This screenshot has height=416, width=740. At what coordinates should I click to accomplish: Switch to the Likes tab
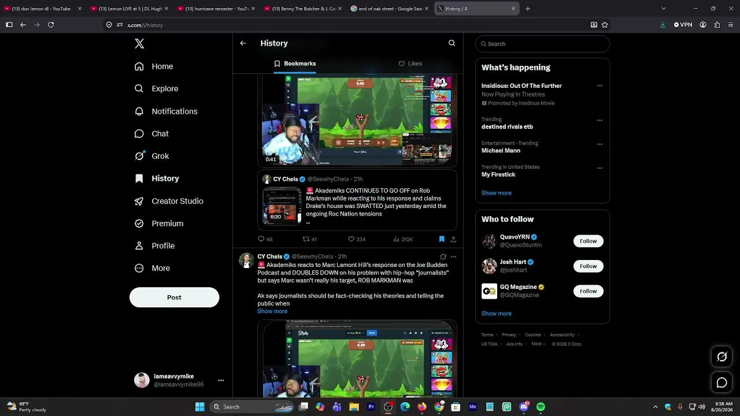pyautogui.click(x=410, y=64)
